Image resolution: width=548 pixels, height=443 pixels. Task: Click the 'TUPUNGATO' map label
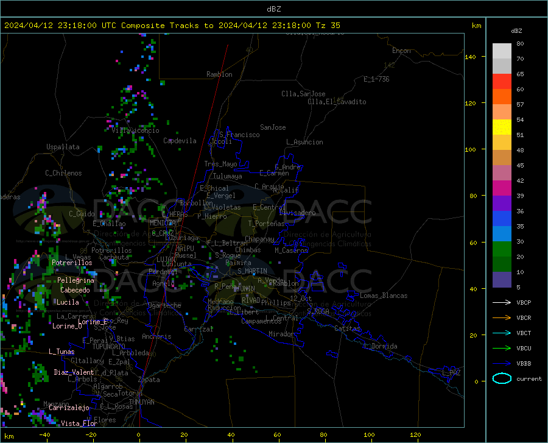pyautogui.click(x=109, y=347)
